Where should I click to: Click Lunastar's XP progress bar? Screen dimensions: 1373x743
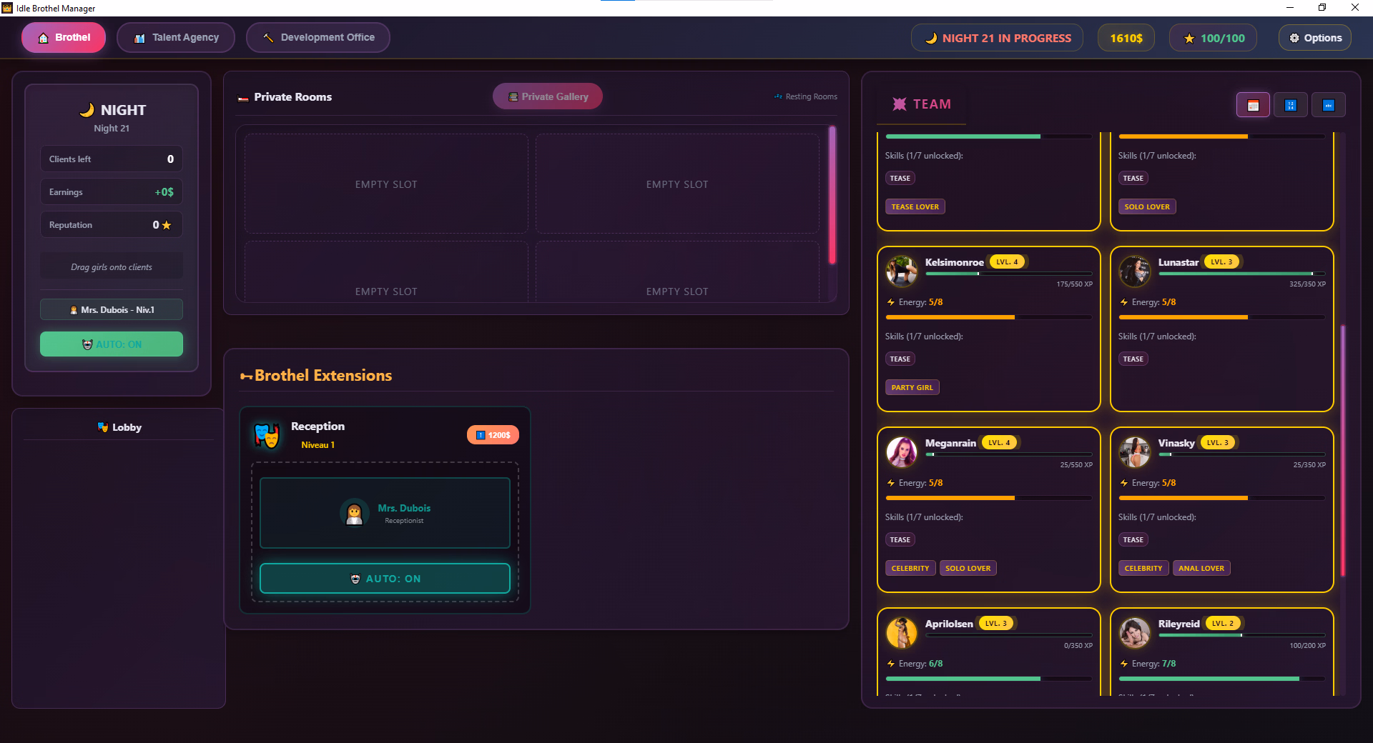point(1242,274)
